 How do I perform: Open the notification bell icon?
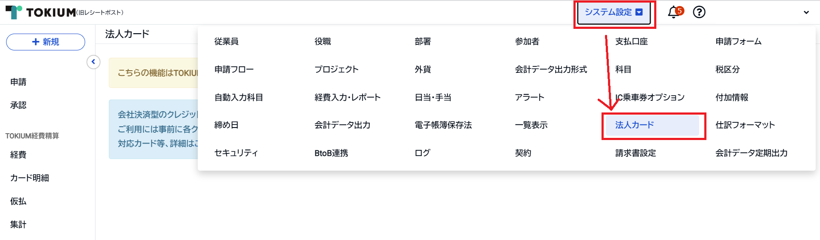tap(674, 12)
